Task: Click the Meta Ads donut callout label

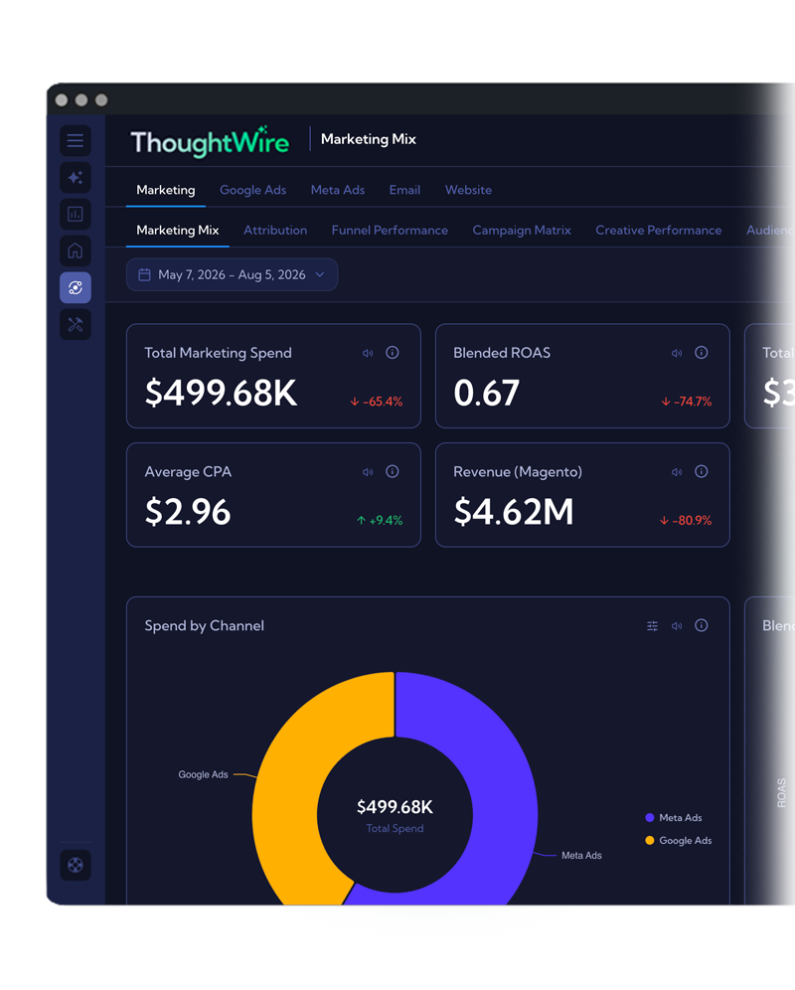Action: [581, 856]
